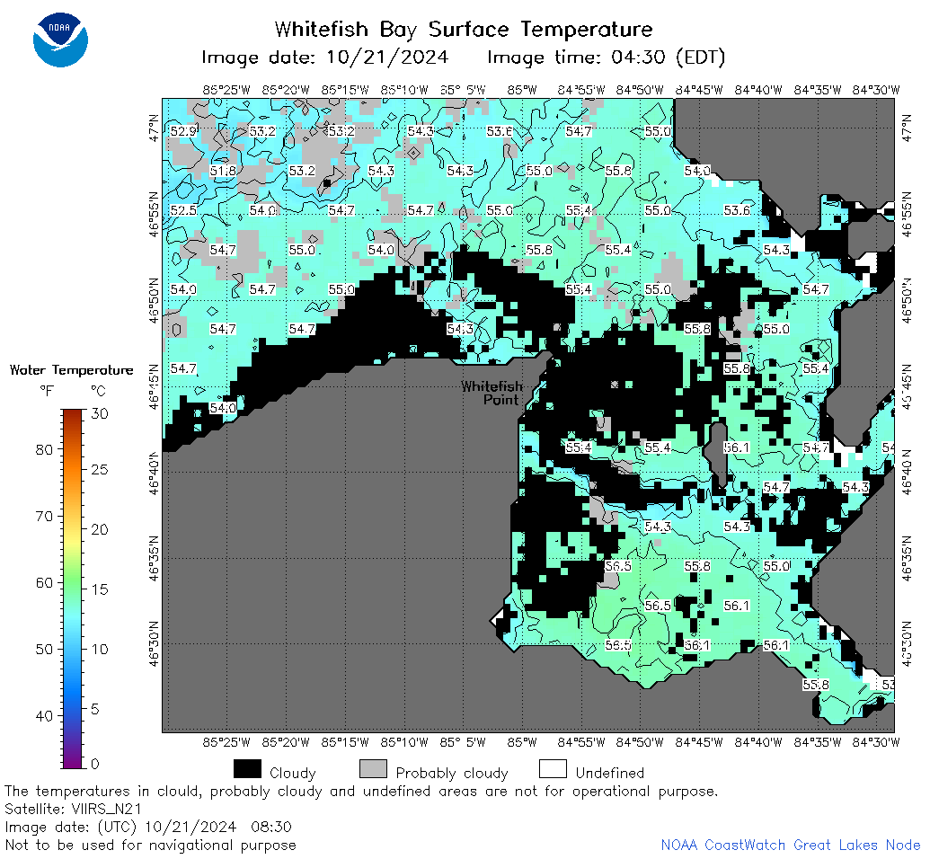Click the 52.5 temperature reading

pos(183,210)
